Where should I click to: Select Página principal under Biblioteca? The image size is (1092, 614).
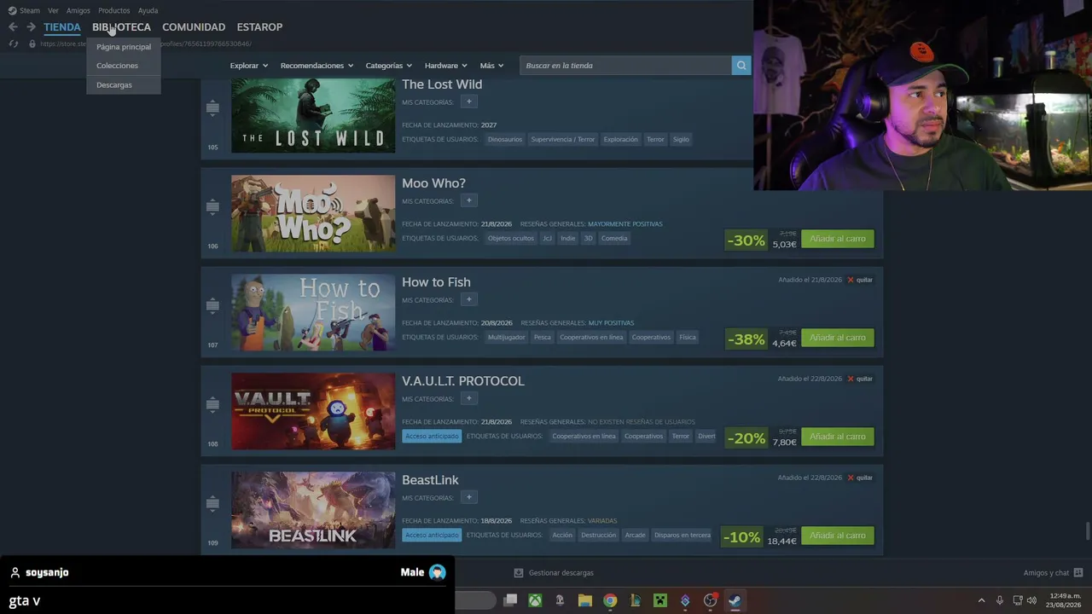(x=124, y=47)
